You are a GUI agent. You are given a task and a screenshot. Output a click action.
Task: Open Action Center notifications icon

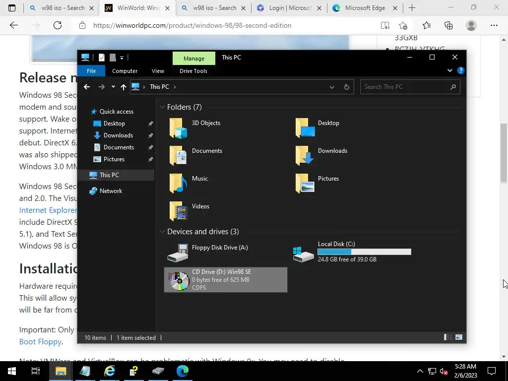492,371
